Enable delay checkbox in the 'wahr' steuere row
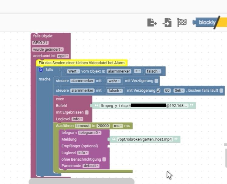This screenshot has width=227, height=184. [x=156, y=81]
